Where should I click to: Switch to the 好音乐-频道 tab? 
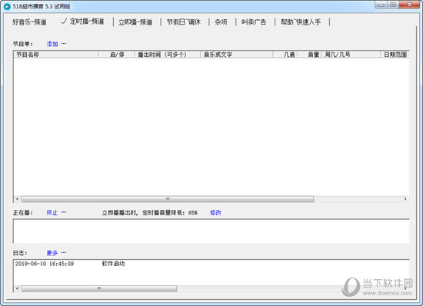pyautogui.click(x=29, y=22)
